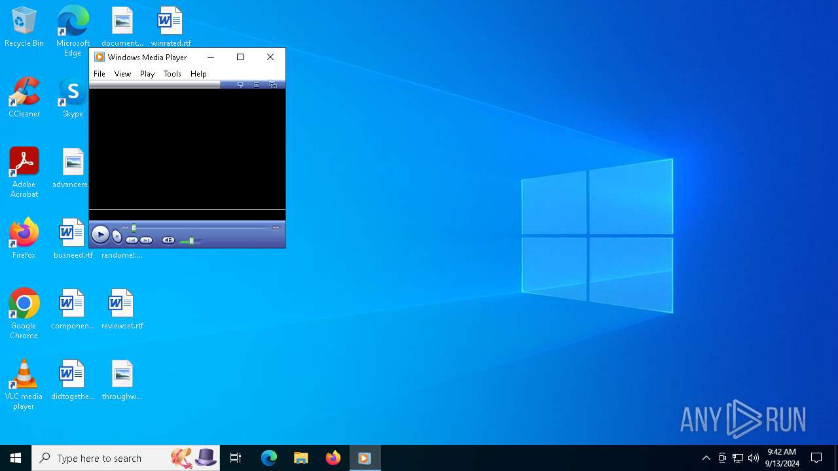Screen dimensions: 838x471
Task: Select the advancere image file on desktop
Action: tap(73, 168)
